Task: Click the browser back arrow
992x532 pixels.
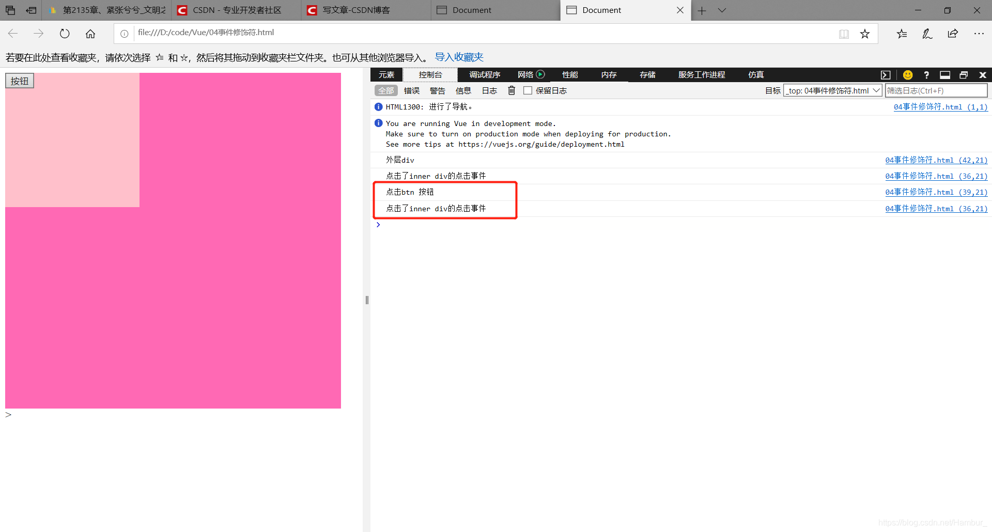Action: pyautogui.click(x=13, y=34)
